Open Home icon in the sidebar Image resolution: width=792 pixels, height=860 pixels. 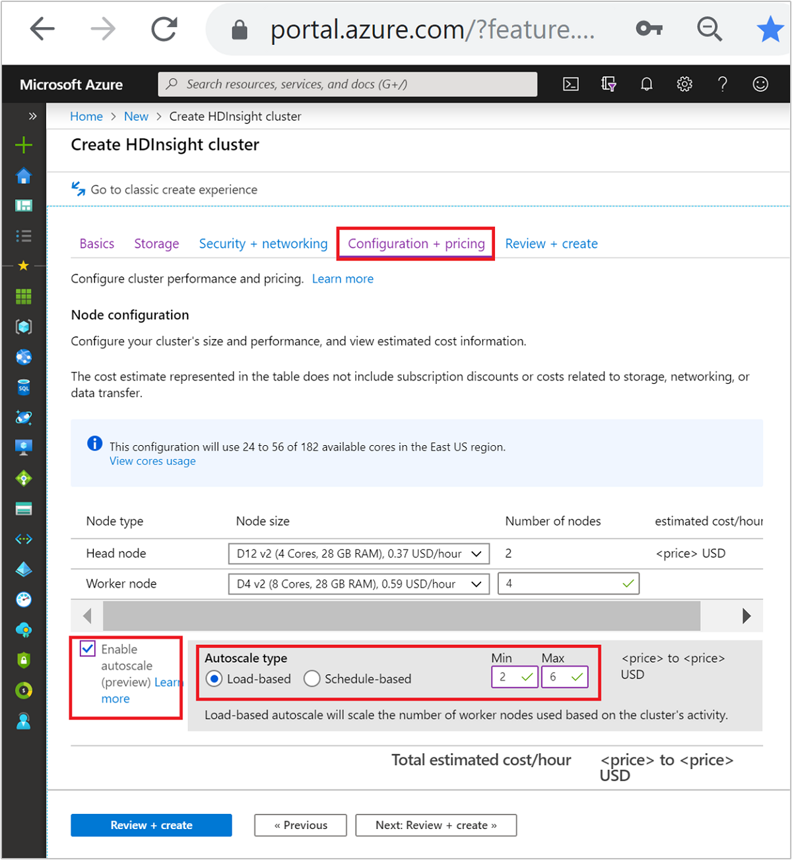24,175
